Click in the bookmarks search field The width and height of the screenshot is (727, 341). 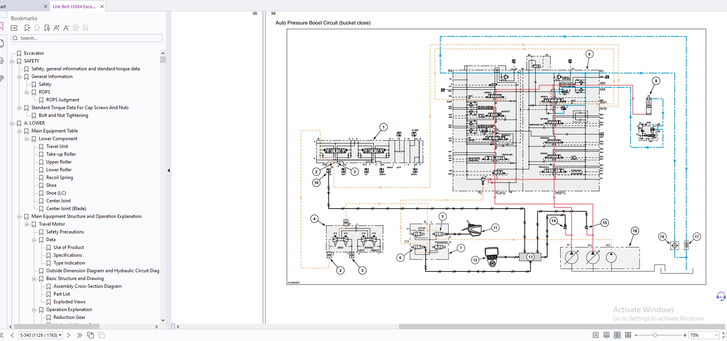[x=89, y=38]
